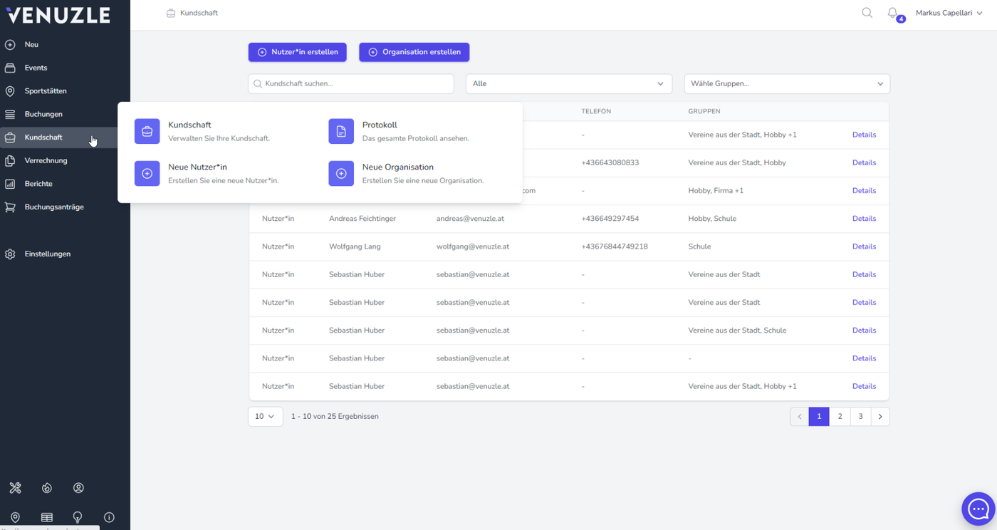
Task: Click the Neue Nutzer*in plus tile icon
Action: (147, 173)
